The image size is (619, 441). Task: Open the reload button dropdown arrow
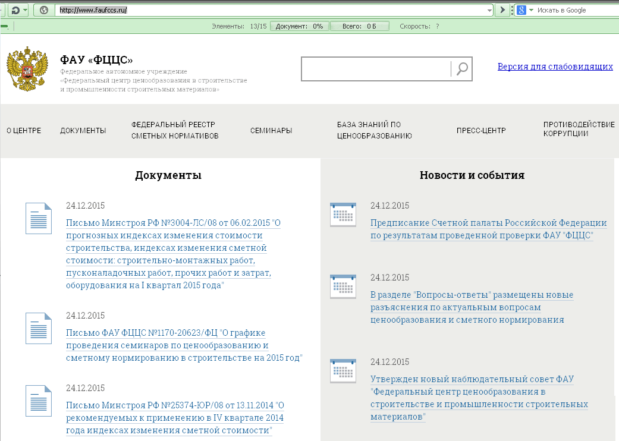point(25,10)
